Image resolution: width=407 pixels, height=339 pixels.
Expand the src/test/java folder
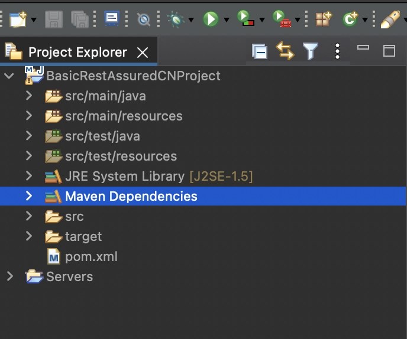[29, 136]
